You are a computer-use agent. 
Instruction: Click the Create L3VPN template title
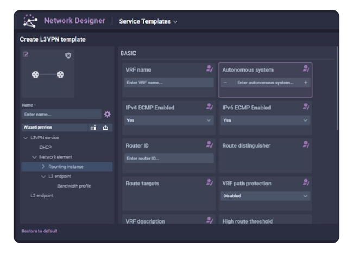[x=53, y=40]
